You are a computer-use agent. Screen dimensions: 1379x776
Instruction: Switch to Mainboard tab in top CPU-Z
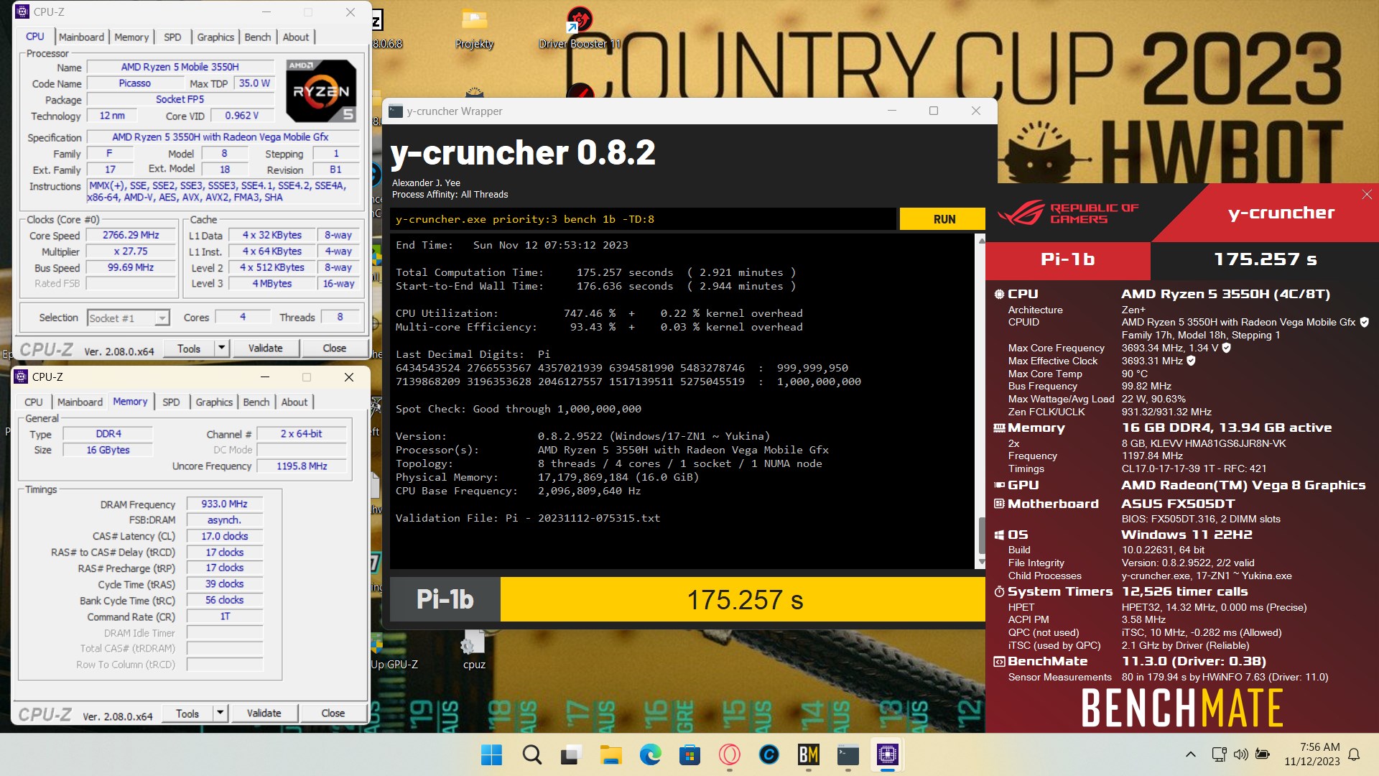pyautogui.click(x=81, y=37)
